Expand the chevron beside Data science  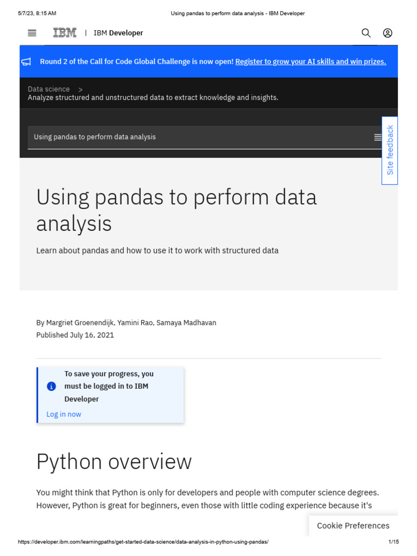pos(80,89)
